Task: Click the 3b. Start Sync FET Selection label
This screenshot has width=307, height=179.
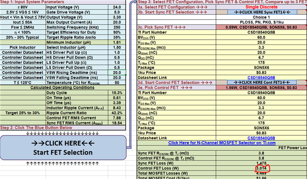Action: (172, 12)
